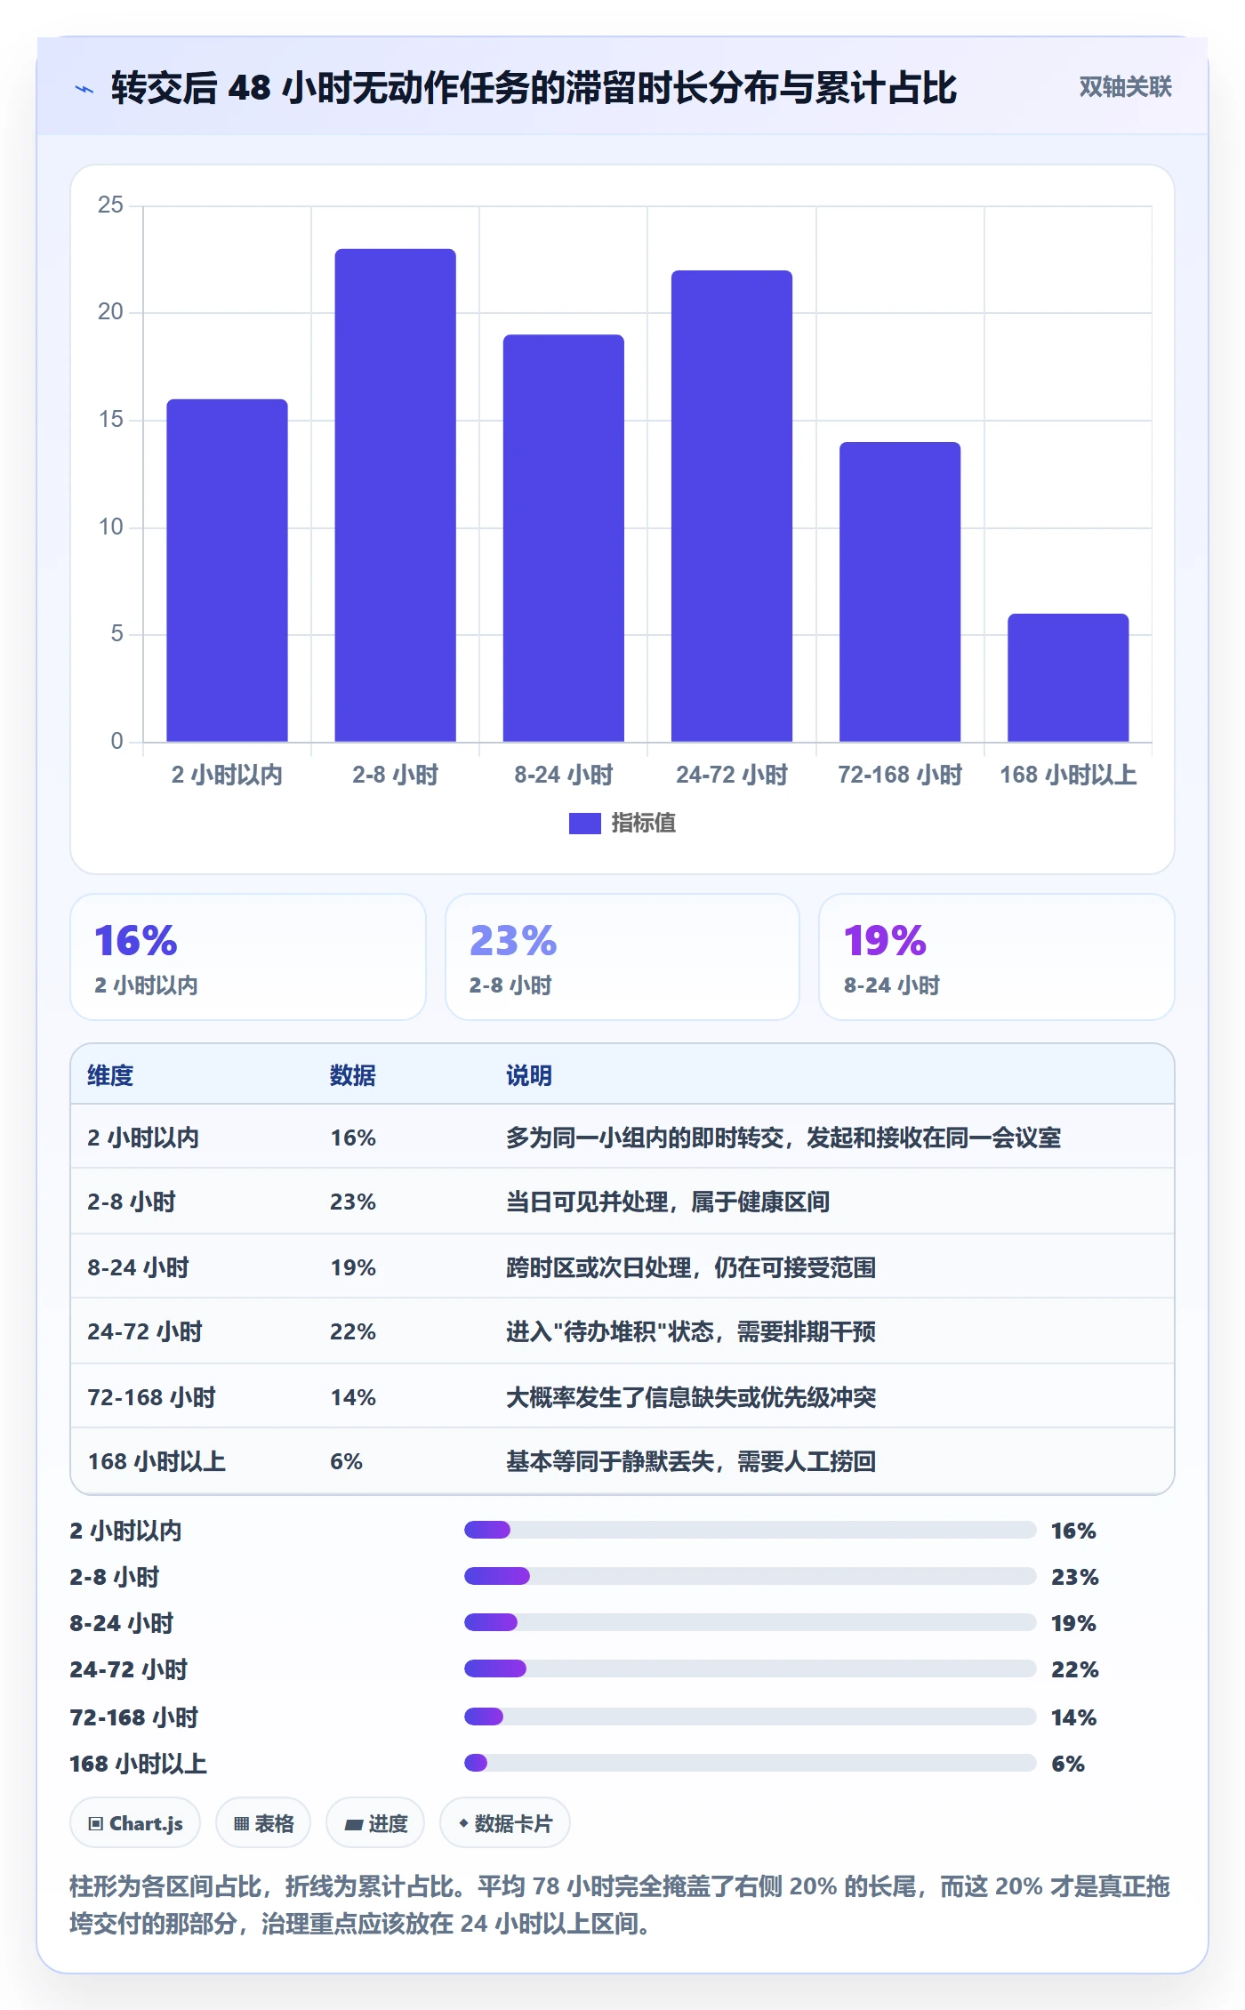Click description 基本等同于静默丢失,需要人工捞回

(x=691, y=1461)
